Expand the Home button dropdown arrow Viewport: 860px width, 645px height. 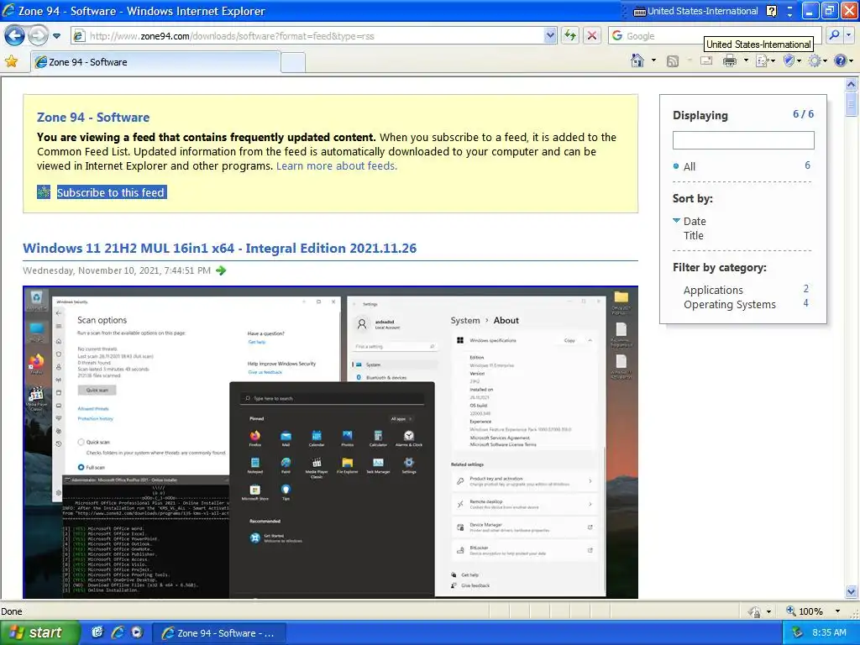tap(653, 60)
